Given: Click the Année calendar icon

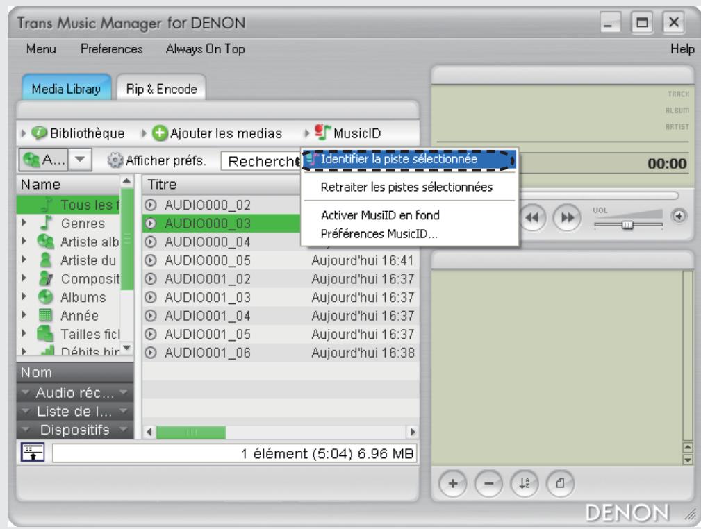Looking at the screenshot, I should point(45,315).
